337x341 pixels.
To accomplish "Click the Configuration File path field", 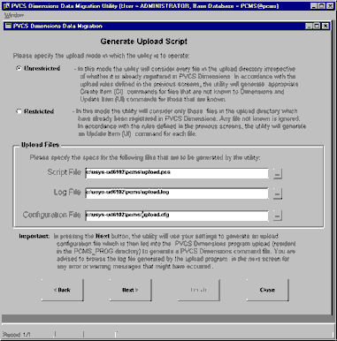I will 177,216.
